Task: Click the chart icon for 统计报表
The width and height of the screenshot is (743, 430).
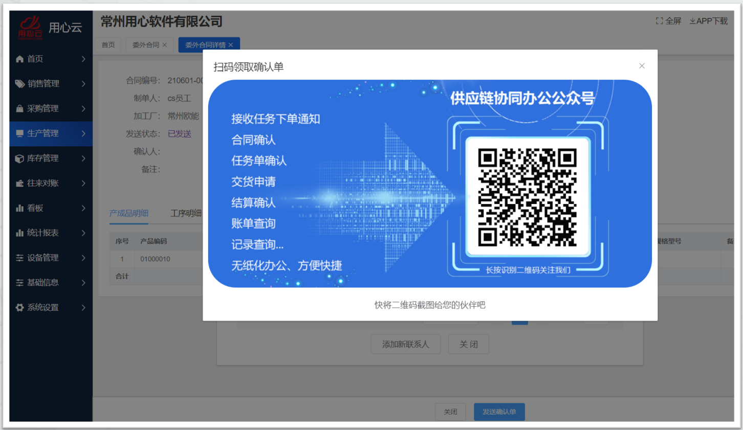Action: 19,233
